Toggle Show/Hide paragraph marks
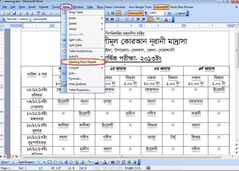 point(146,13)
